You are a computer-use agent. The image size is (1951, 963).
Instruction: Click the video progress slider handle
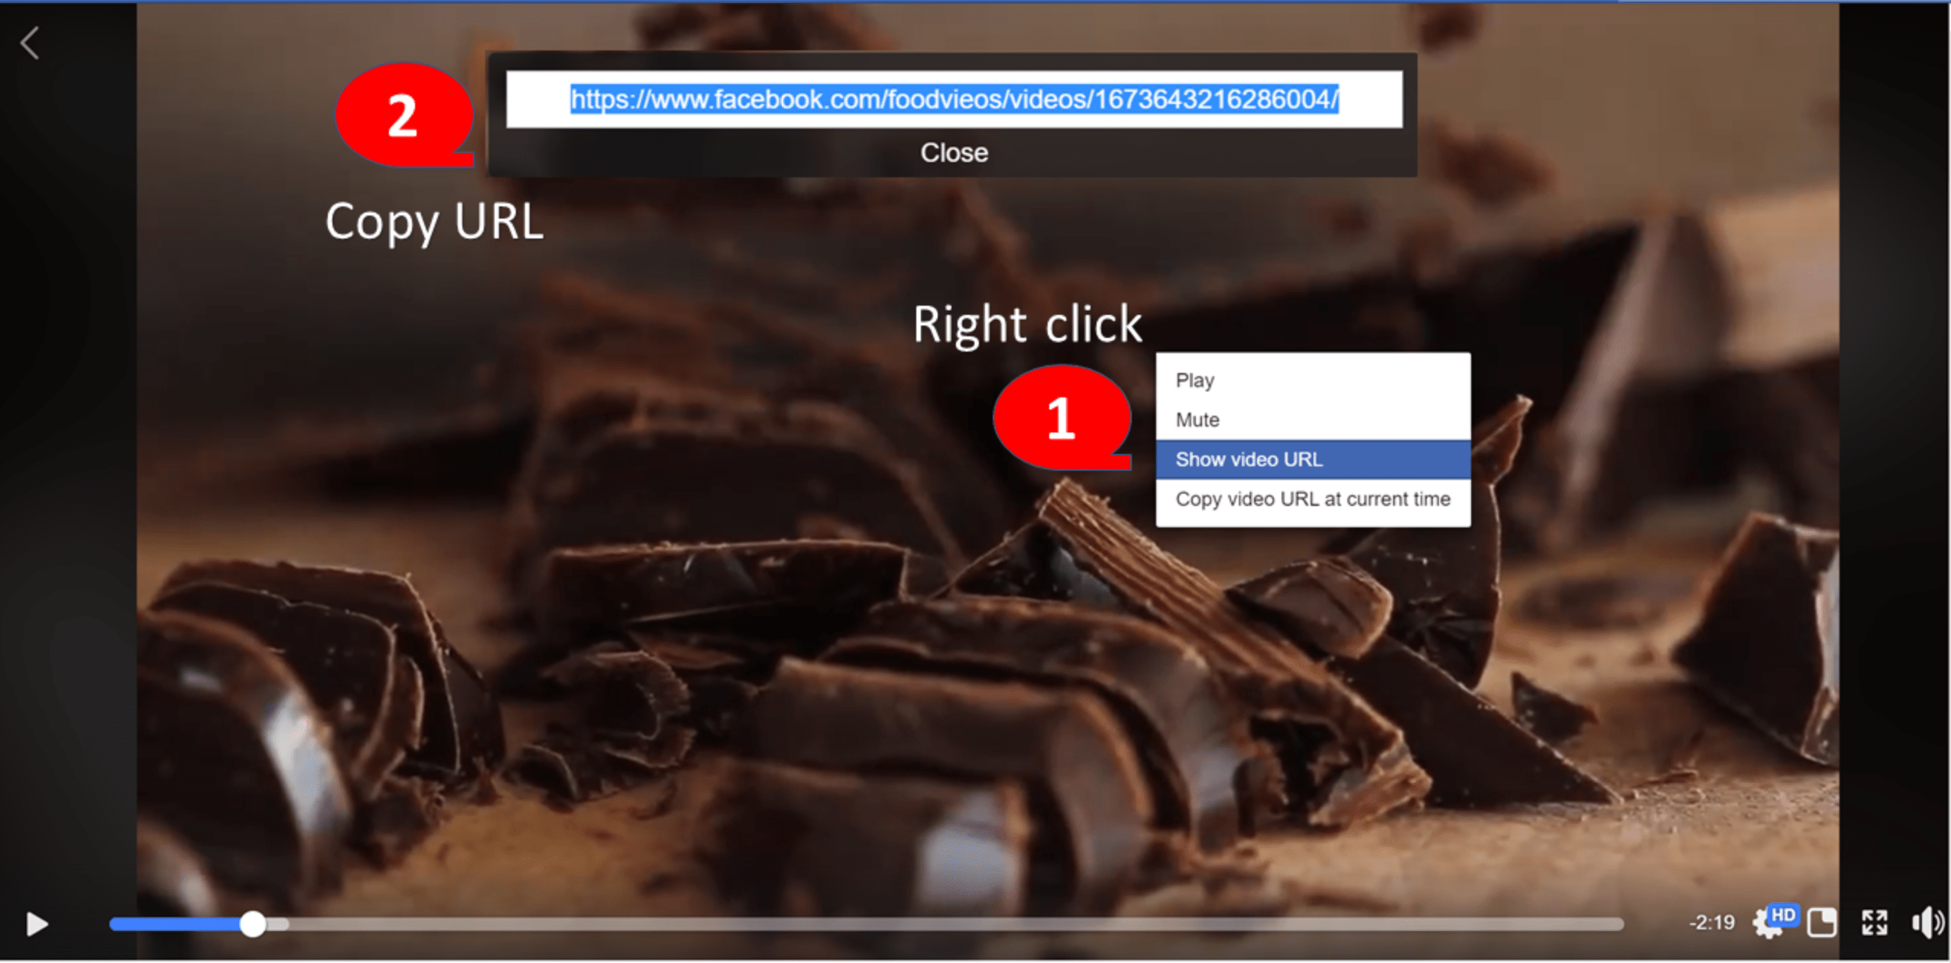[252, 924]
